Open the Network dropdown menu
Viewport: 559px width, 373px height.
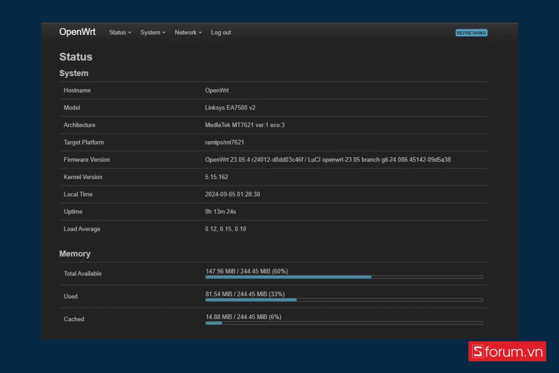point(188,33)
